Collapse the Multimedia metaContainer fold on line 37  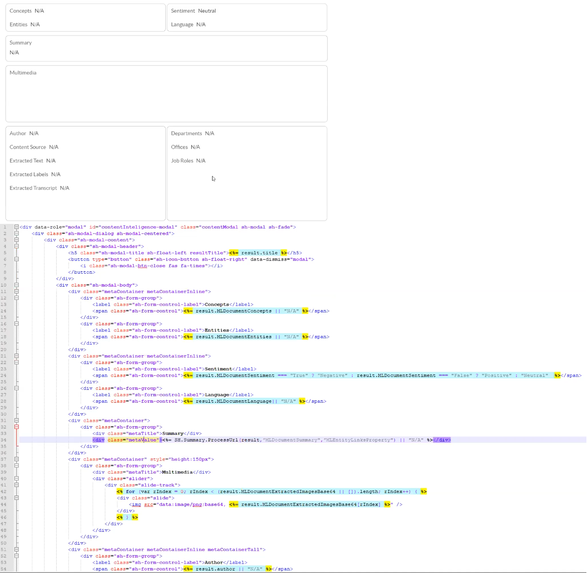tap(16, 459)
